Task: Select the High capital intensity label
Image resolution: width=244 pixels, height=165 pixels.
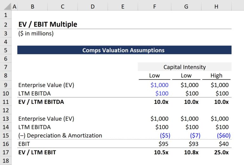Action: [216, 76]
